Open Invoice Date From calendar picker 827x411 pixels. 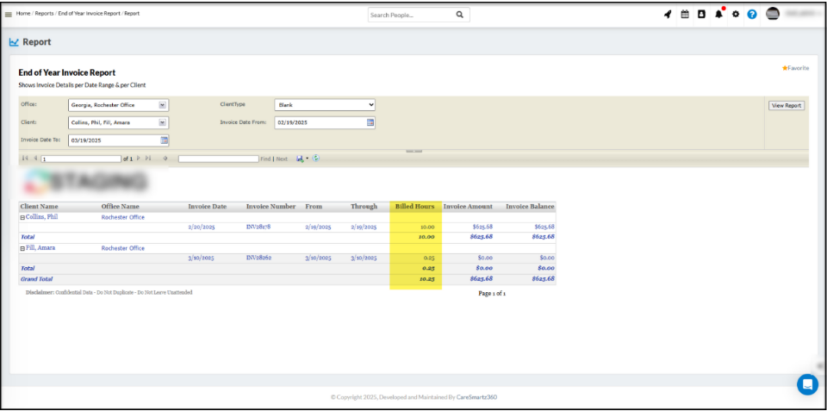(371, 122)
